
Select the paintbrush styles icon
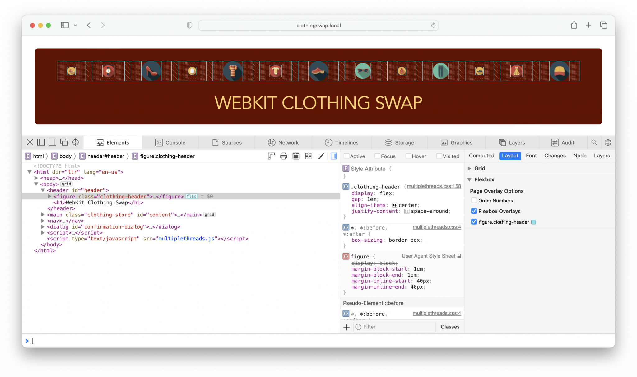pos(321,156)
